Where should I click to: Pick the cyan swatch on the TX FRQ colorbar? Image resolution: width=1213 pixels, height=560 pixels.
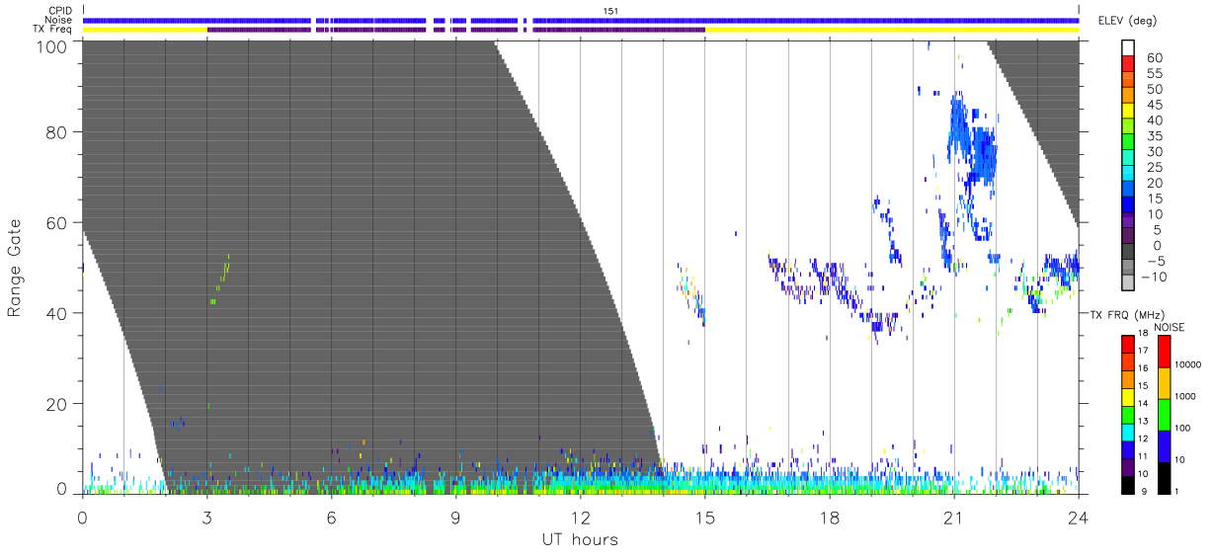coord(1128,433)
